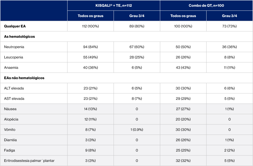Click the EAs não hematológicos section heading

coord(24,78)
